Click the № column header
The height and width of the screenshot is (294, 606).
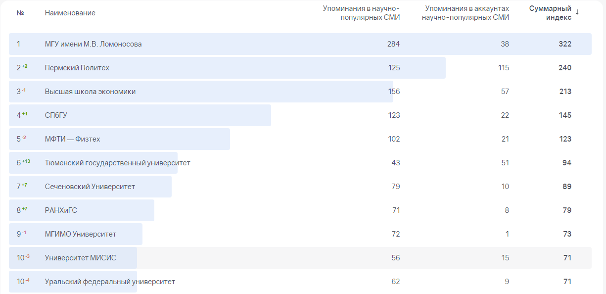[x=20, y=13]
